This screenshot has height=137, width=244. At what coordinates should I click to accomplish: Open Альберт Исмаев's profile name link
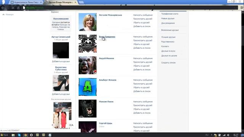[108, 80]
